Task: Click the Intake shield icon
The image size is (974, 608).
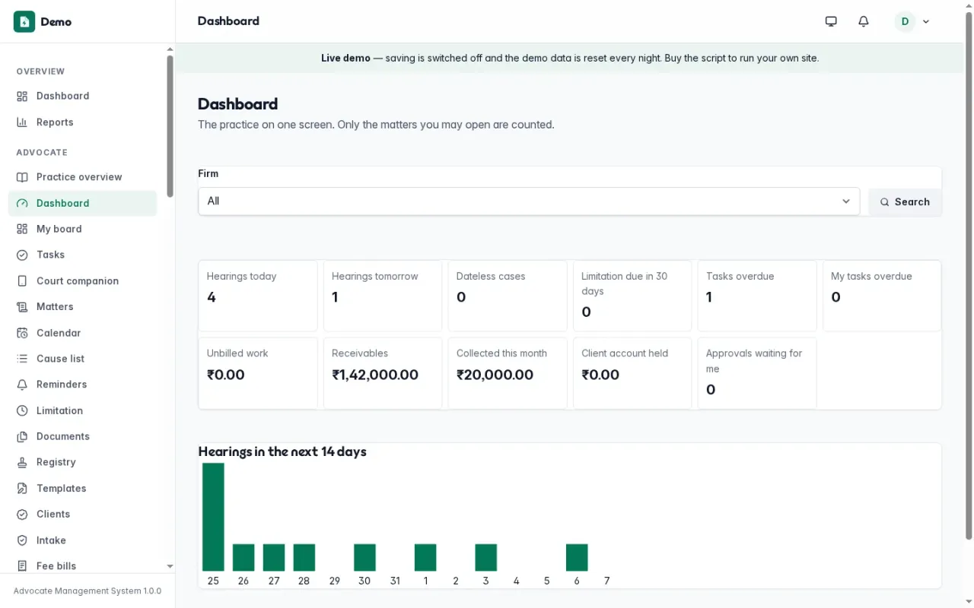Action: (x=22, y=540)
